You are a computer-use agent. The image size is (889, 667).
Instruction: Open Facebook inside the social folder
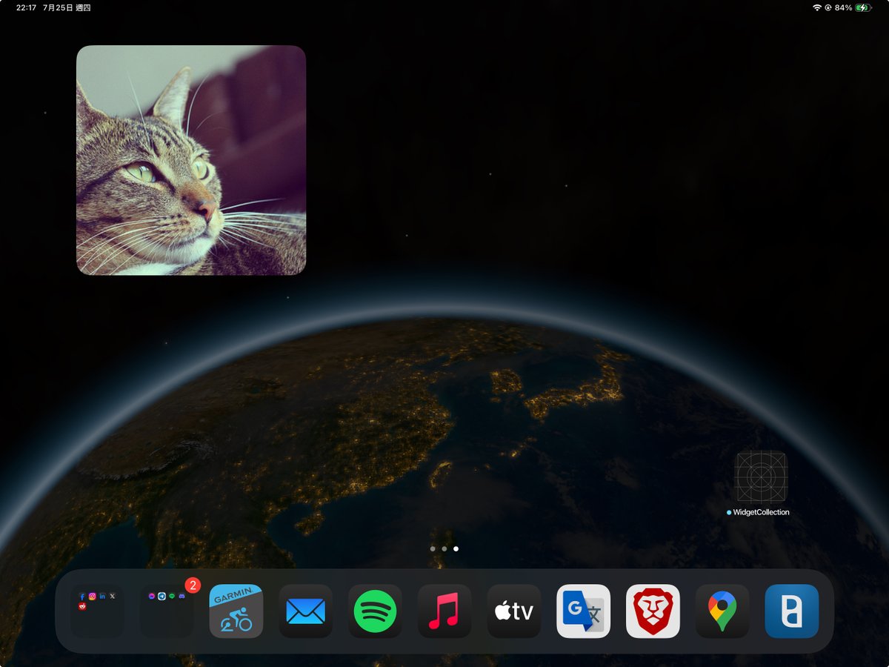(x=82, y=596)
